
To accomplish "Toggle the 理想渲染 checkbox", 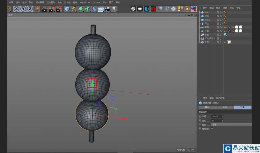I will point(212,129).
